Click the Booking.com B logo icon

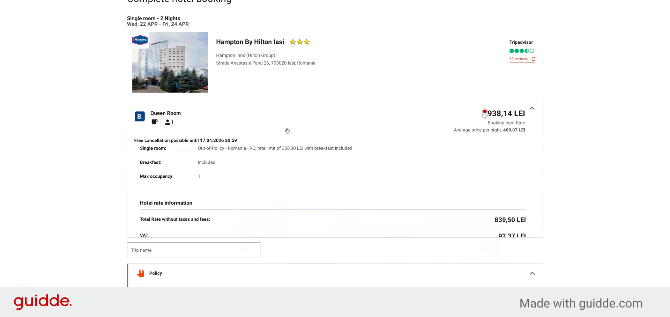click(x=140, y=116)
